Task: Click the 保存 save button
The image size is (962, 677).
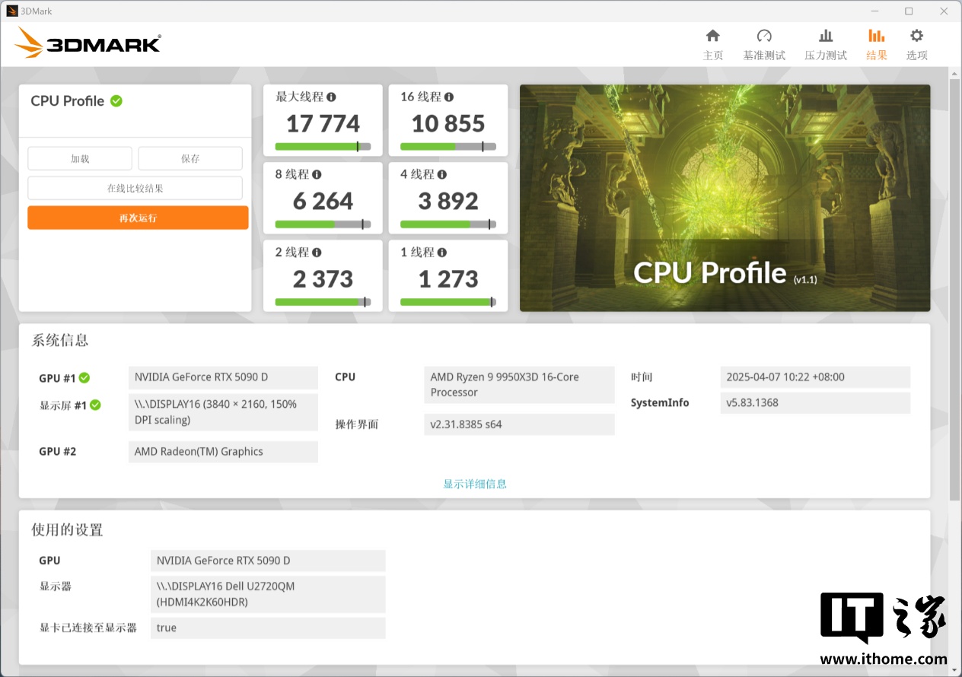Action: coord(190,159)
